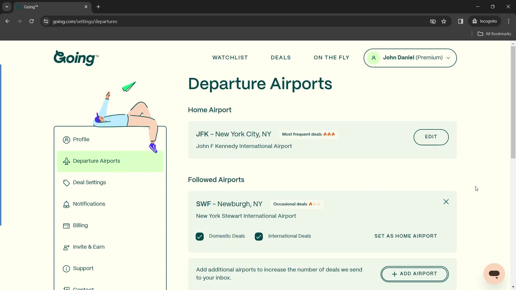Go to Notifications settings
The image size is (516, 290).
point(110,204)
